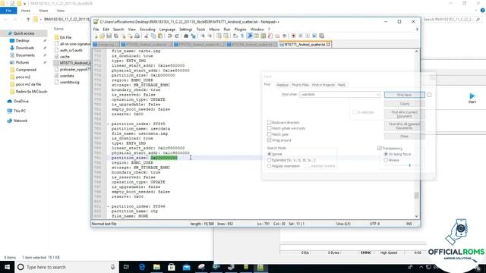Click the Windows Start button

[x=7, y=267]
